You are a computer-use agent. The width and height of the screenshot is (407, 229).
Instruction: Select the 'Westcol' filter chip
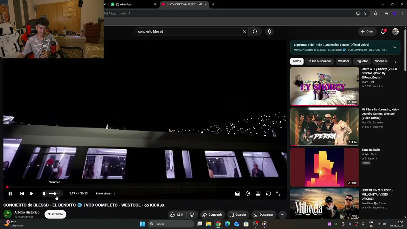tap(343, 61)
